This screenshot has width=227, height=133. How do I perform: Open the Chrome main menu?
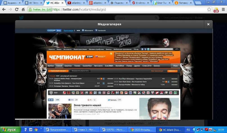[x=223, y=10]
